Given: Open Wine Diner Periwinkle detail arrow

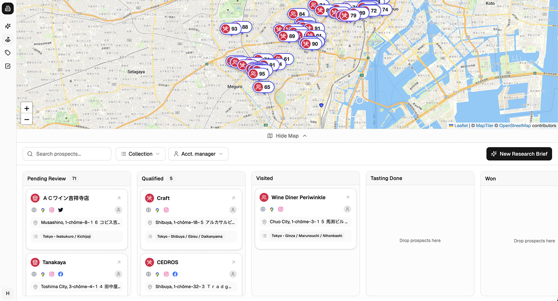Looking at the screenshot, I should (x=348, y=197).
